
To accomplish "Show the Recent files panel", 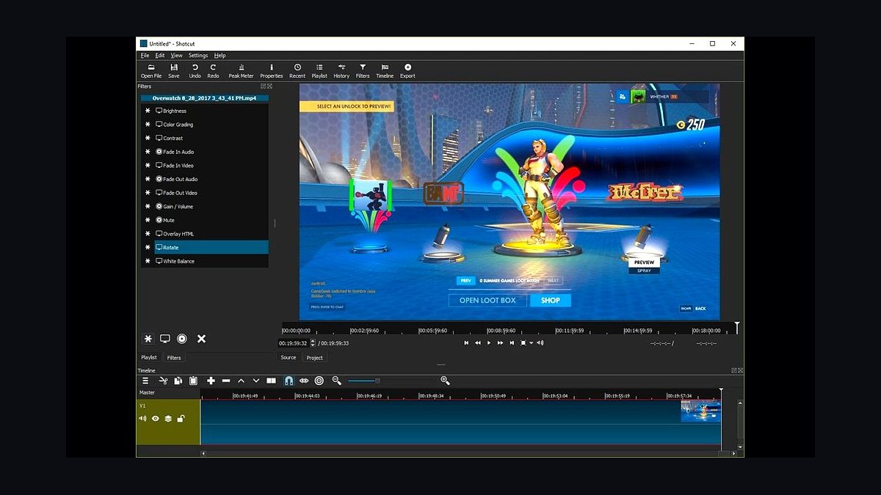I will coord(297,70).
